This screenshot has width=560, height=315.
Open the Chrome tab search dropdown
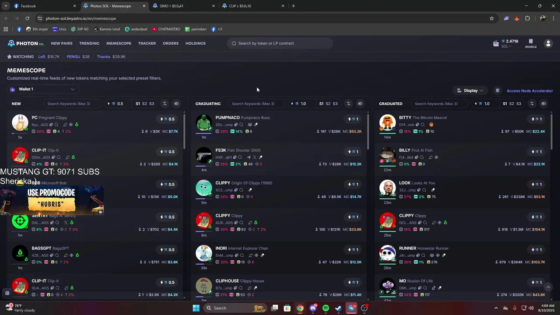click(x=6, y=6)
